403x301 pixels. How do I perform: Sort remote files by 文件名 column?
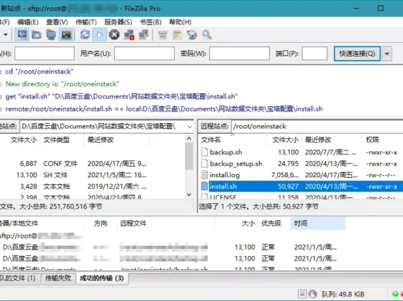pyautogui.click(x=232, y=140)
